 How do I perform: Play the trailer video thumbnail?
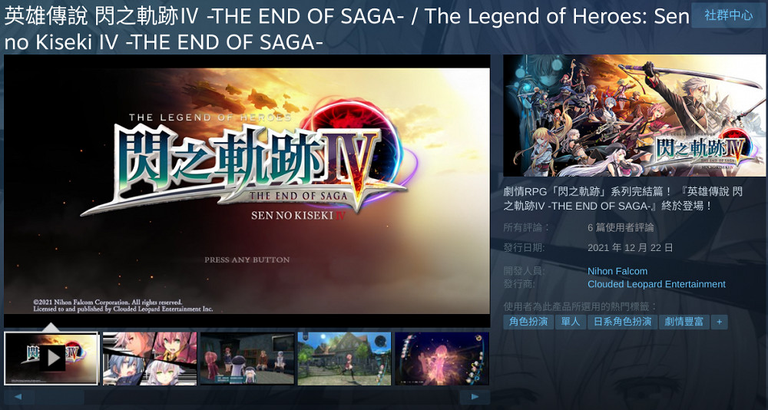point(51,358)
